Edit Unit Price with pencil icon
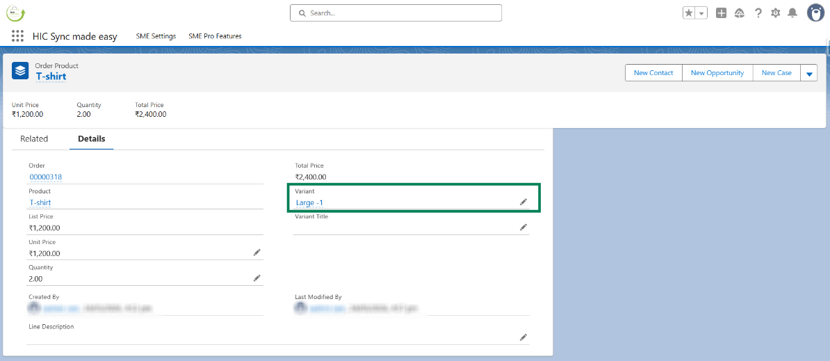 pos(257,252)
